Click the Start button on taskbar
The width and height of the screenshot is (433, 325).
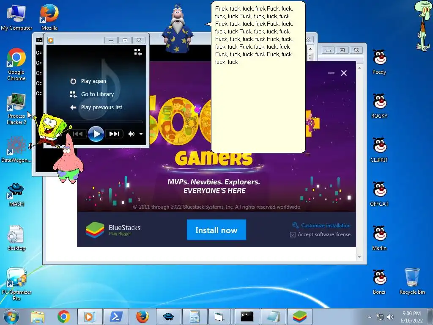pos(11,317)
